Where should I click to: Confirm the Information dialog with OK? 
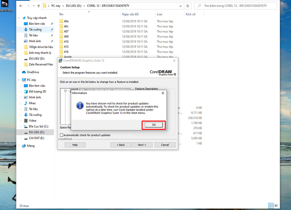coord(154,125)
